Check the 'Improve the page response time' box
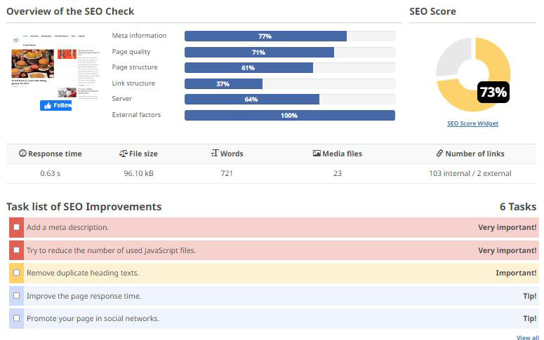 (16, 296)
